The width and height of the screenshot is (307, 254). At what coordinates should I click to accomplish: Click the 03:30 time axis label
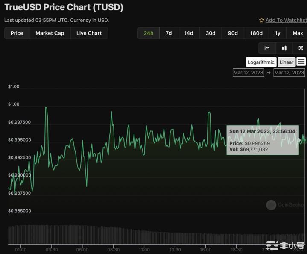[x=52, y=250]
